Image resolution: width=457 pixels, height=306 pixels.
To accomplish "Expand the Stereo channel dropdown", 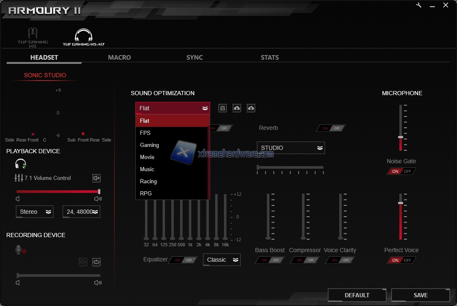I will point(35,212).
